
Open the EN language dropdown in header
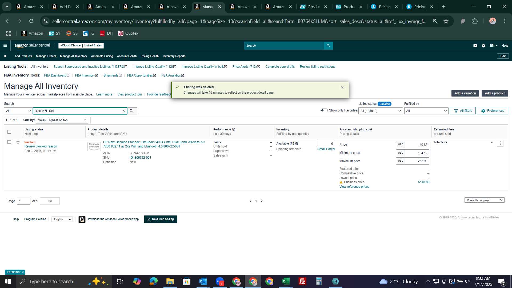click(493, 46)
